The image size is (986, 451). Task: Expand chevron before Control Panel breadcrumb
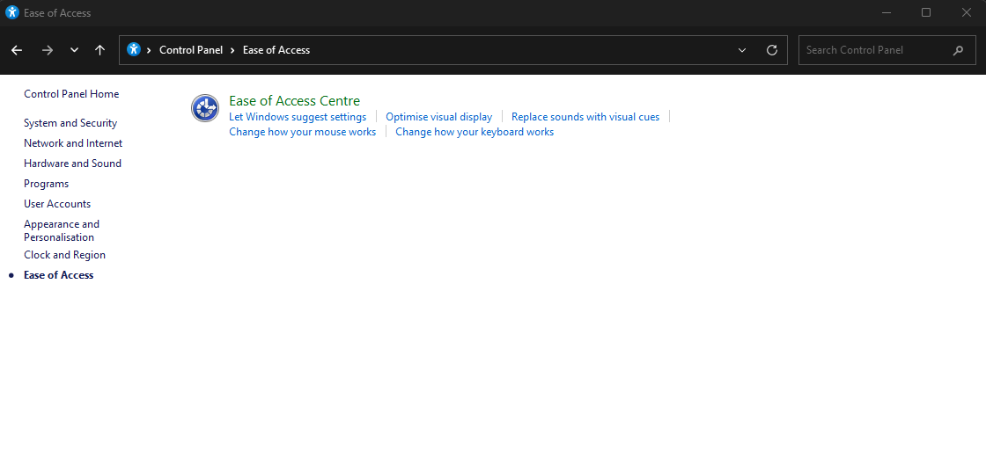(x=149, y=50)
